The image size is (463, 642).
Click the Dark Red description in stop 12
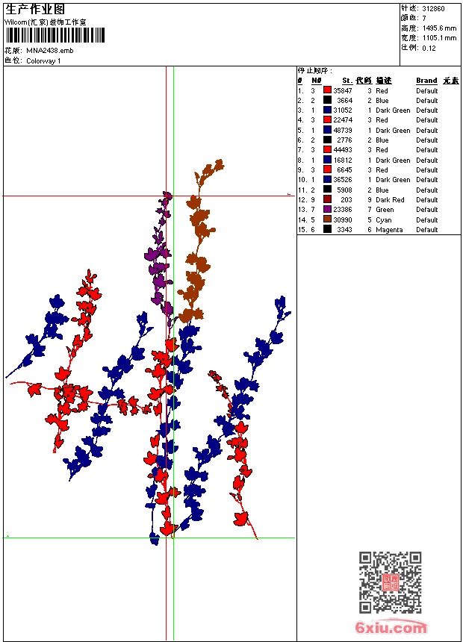point(390,200)
